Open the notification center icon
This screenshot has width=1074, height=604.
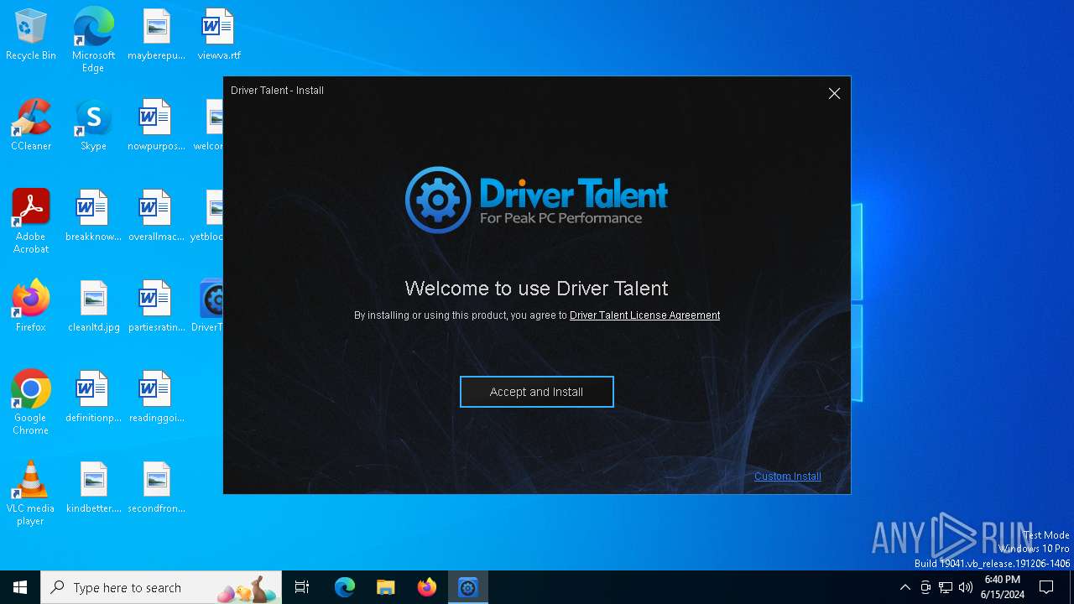click(x=1046, y=587)
